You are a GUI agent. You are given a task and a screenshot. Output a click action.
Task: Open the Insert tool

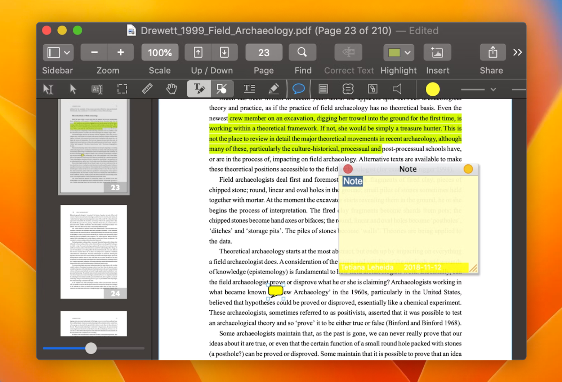tap(437, 52)
